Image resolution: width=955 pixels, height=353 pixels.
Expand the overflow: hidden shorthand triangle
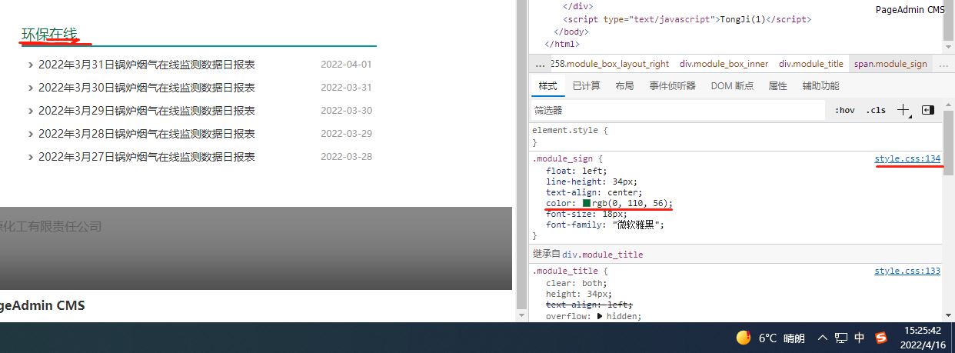(x=600, y=316)
